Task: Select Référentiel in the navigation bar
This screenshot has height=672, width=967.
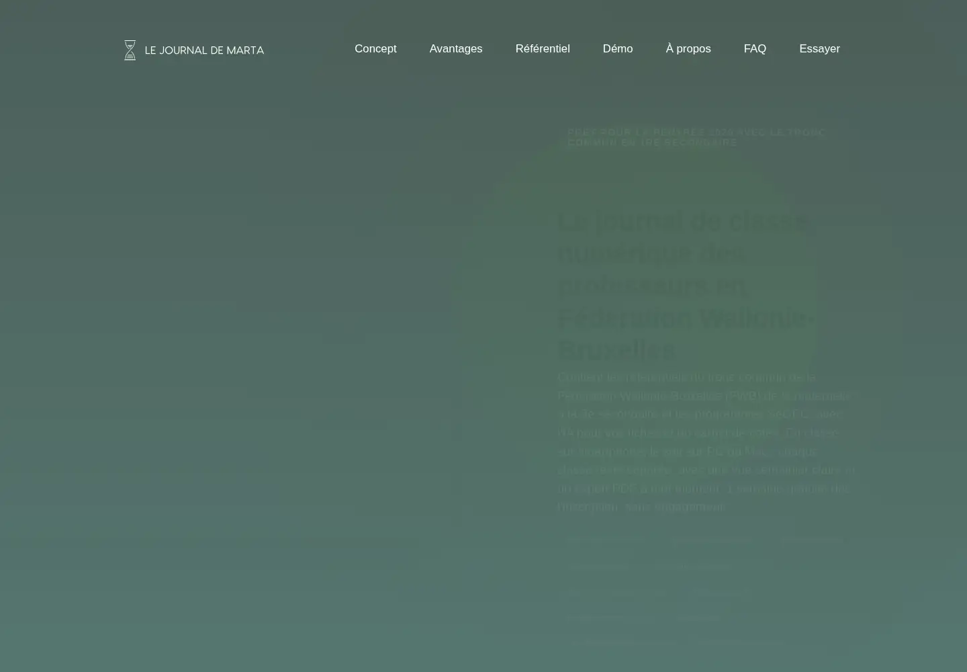Action: pos(543,48)
